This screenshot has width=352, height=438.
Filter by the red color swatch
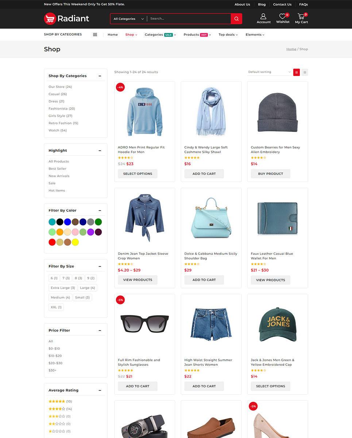(52, 242)
